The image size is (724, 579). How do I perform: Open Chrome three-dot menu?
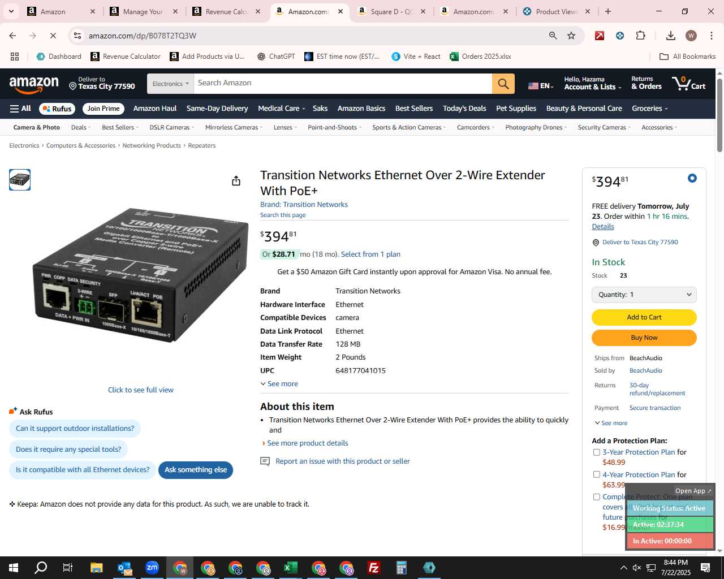(x=710, y=36)
